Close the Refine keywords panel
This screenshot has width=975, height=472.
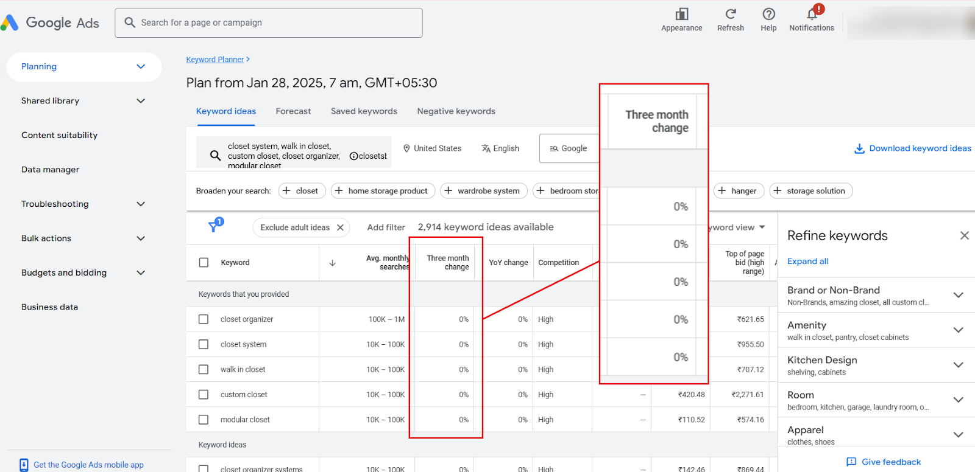(964, 235)
